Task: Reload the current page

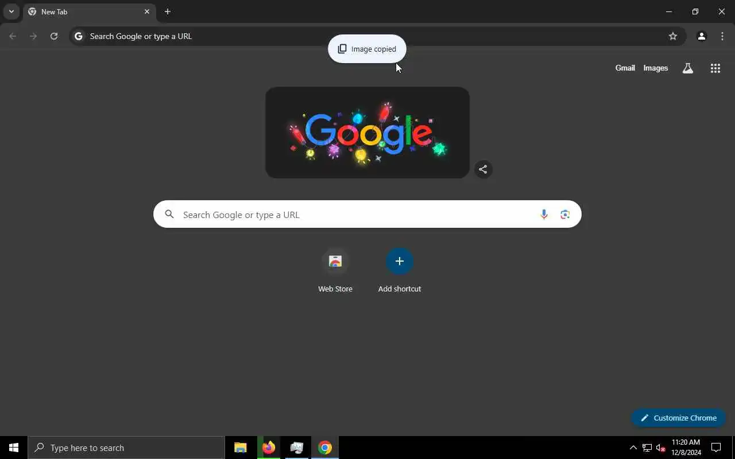Action: [54, 36]
